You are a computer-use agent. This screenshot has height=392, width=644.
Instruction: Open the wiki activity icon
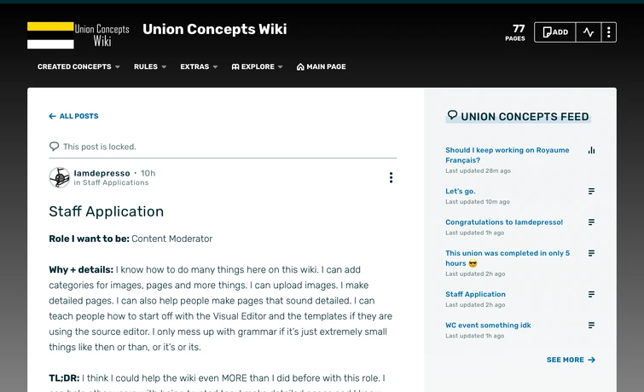(589, 32)
